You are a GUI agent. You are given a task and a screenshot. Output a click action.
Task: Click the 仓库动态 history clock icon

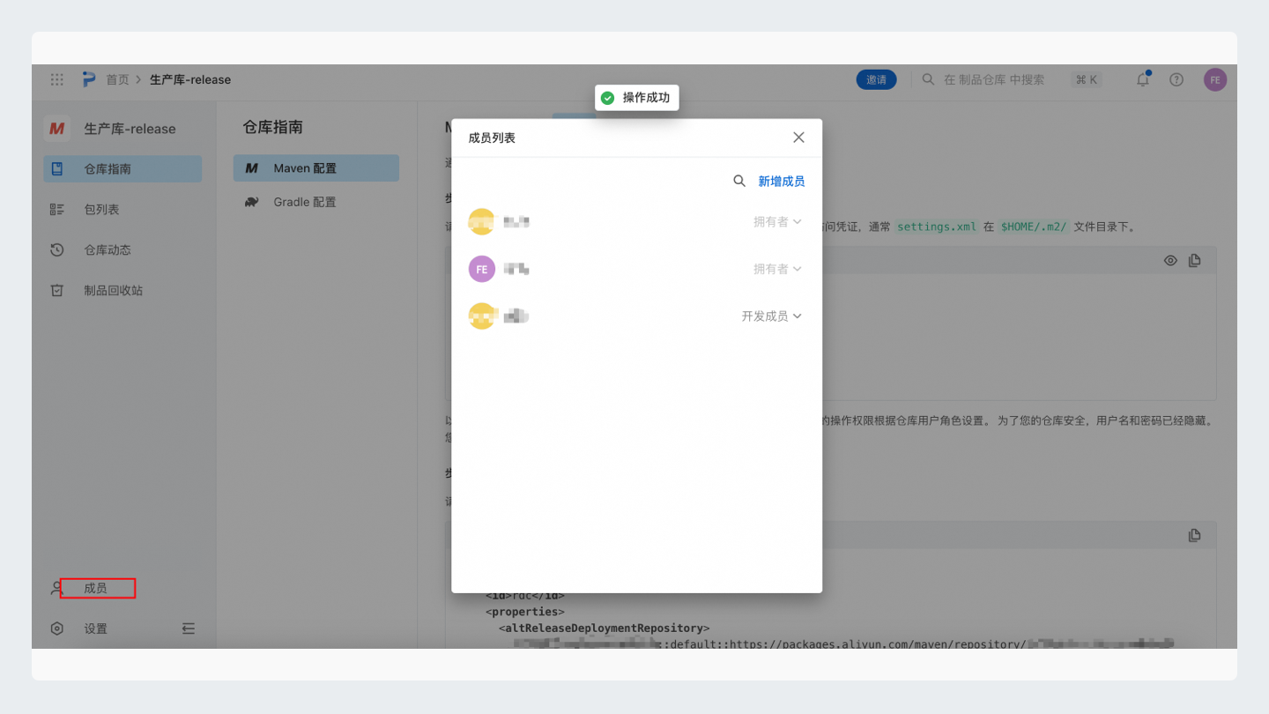57,250
